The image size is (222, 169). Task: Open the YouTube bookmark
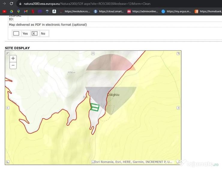tap(4, 11)
